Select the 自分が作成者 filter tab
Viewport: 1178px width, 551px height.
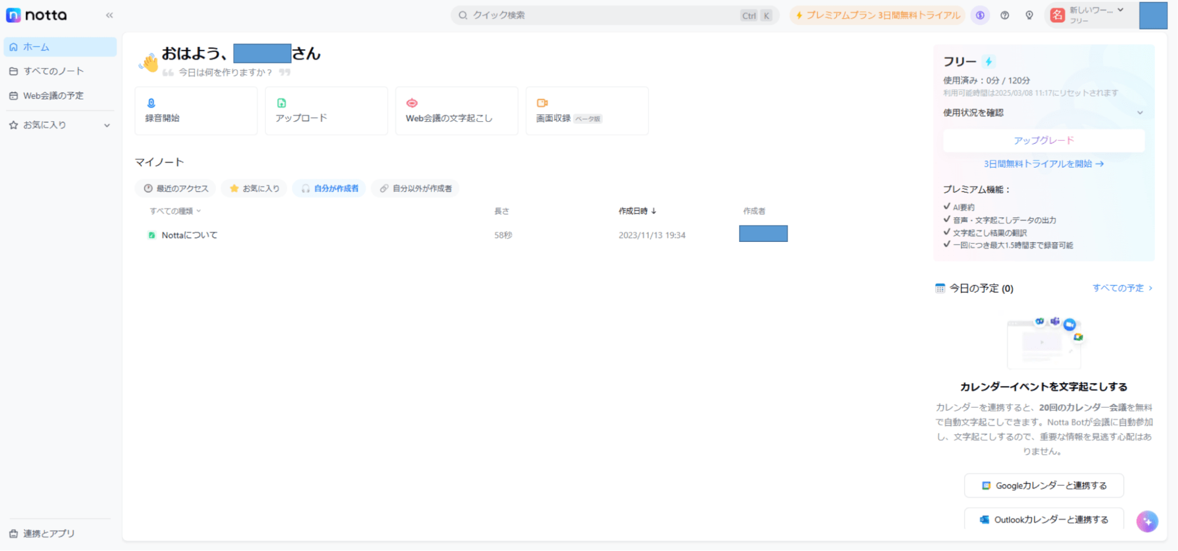(329, 188)
